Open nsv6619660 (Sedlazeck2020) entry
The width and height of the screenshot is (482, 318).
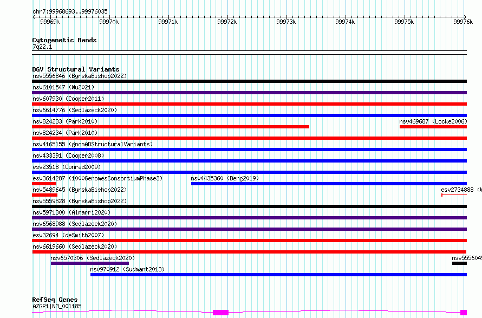(75, 246)
